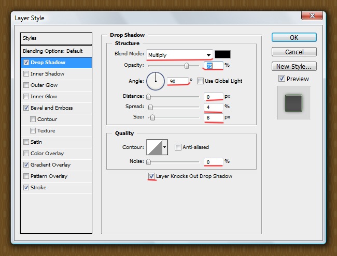Click the black shadow color swatch

tap(222, 54)
